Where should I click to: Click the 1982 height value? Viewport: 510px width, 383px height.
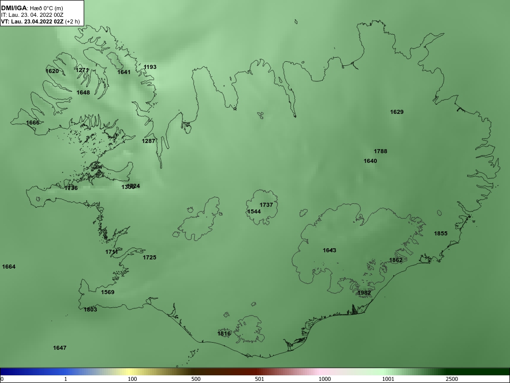point(364,293)
